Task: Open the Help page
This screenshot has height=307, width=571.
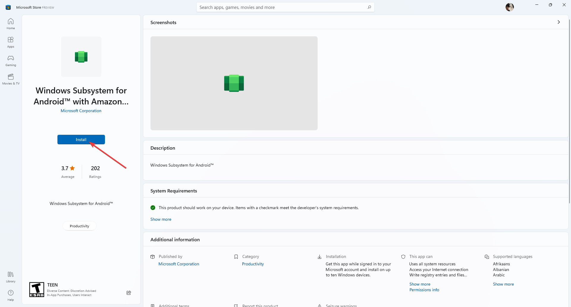Action: tap(11, 295)
